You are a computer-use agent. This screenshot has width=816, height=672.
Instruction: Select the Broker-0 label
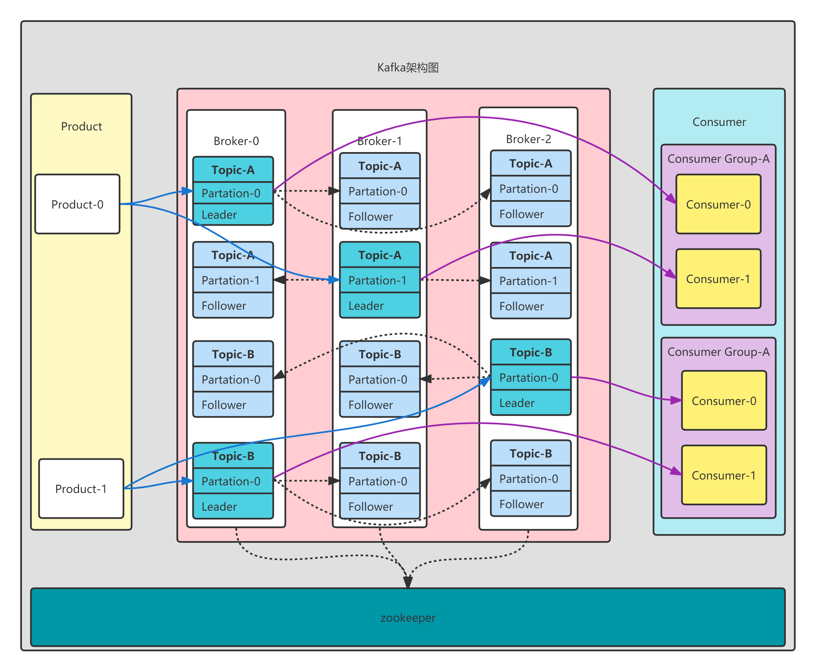point(236,141)
